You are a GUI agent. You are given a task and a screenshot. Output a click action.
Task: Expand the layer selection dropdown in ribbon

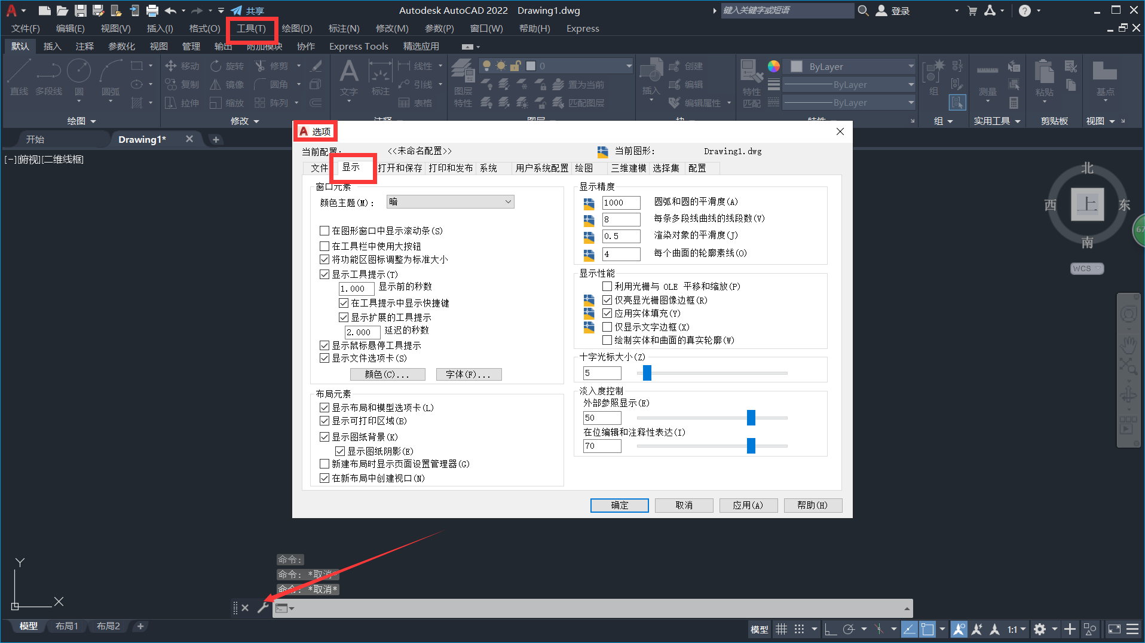tap(629, 66)
